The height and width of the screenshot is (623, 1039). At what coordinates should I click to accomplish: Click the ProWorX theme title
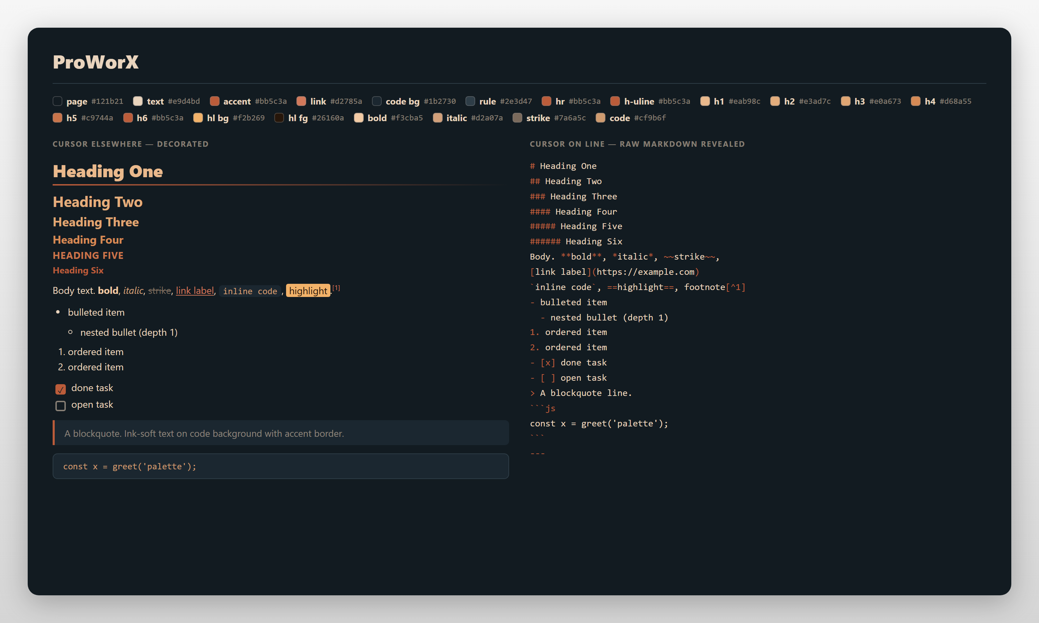point(96,62)
